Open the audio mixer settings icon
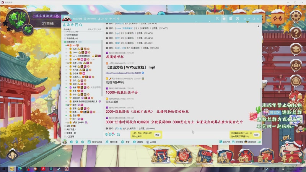Viewport: 306px width, 172px height. (x=83, y=142)
